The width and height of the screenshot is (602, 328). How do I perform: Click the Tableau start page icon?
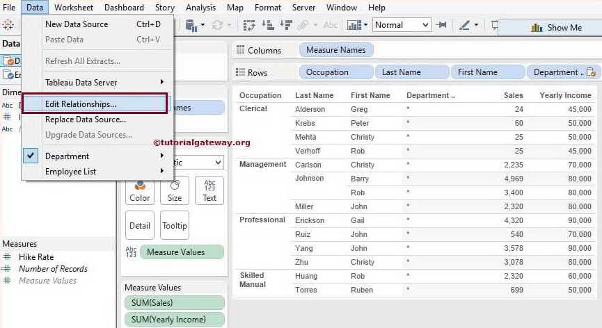pos(8,25)
